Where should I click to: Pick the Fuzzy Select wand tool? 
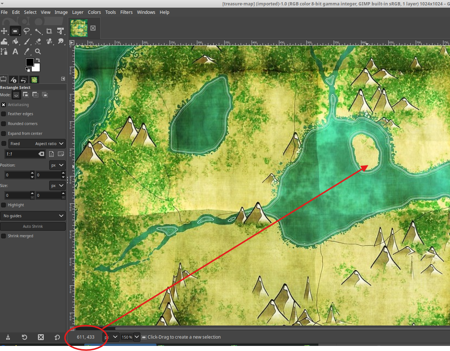click(x=38, y=31)
